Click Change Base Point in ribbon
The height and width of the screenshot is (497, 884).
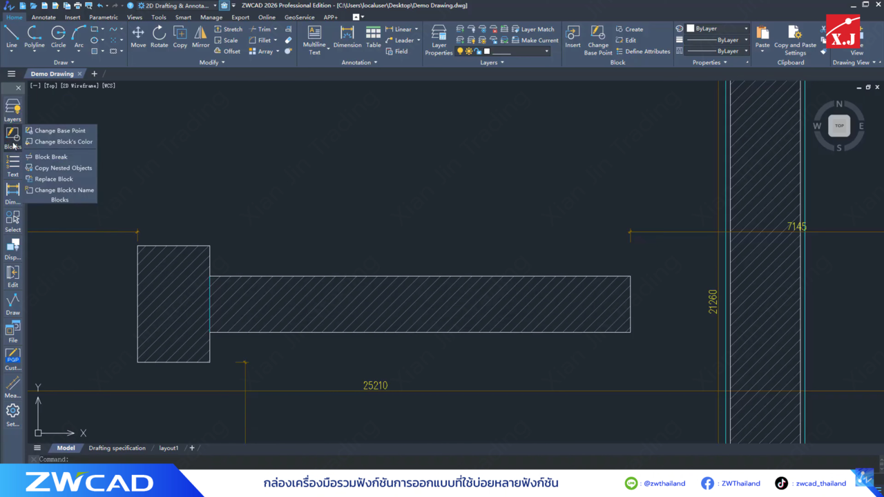598,40
